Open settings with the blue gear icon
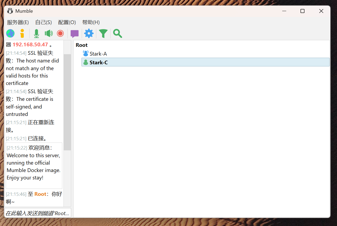 point(89,33)
